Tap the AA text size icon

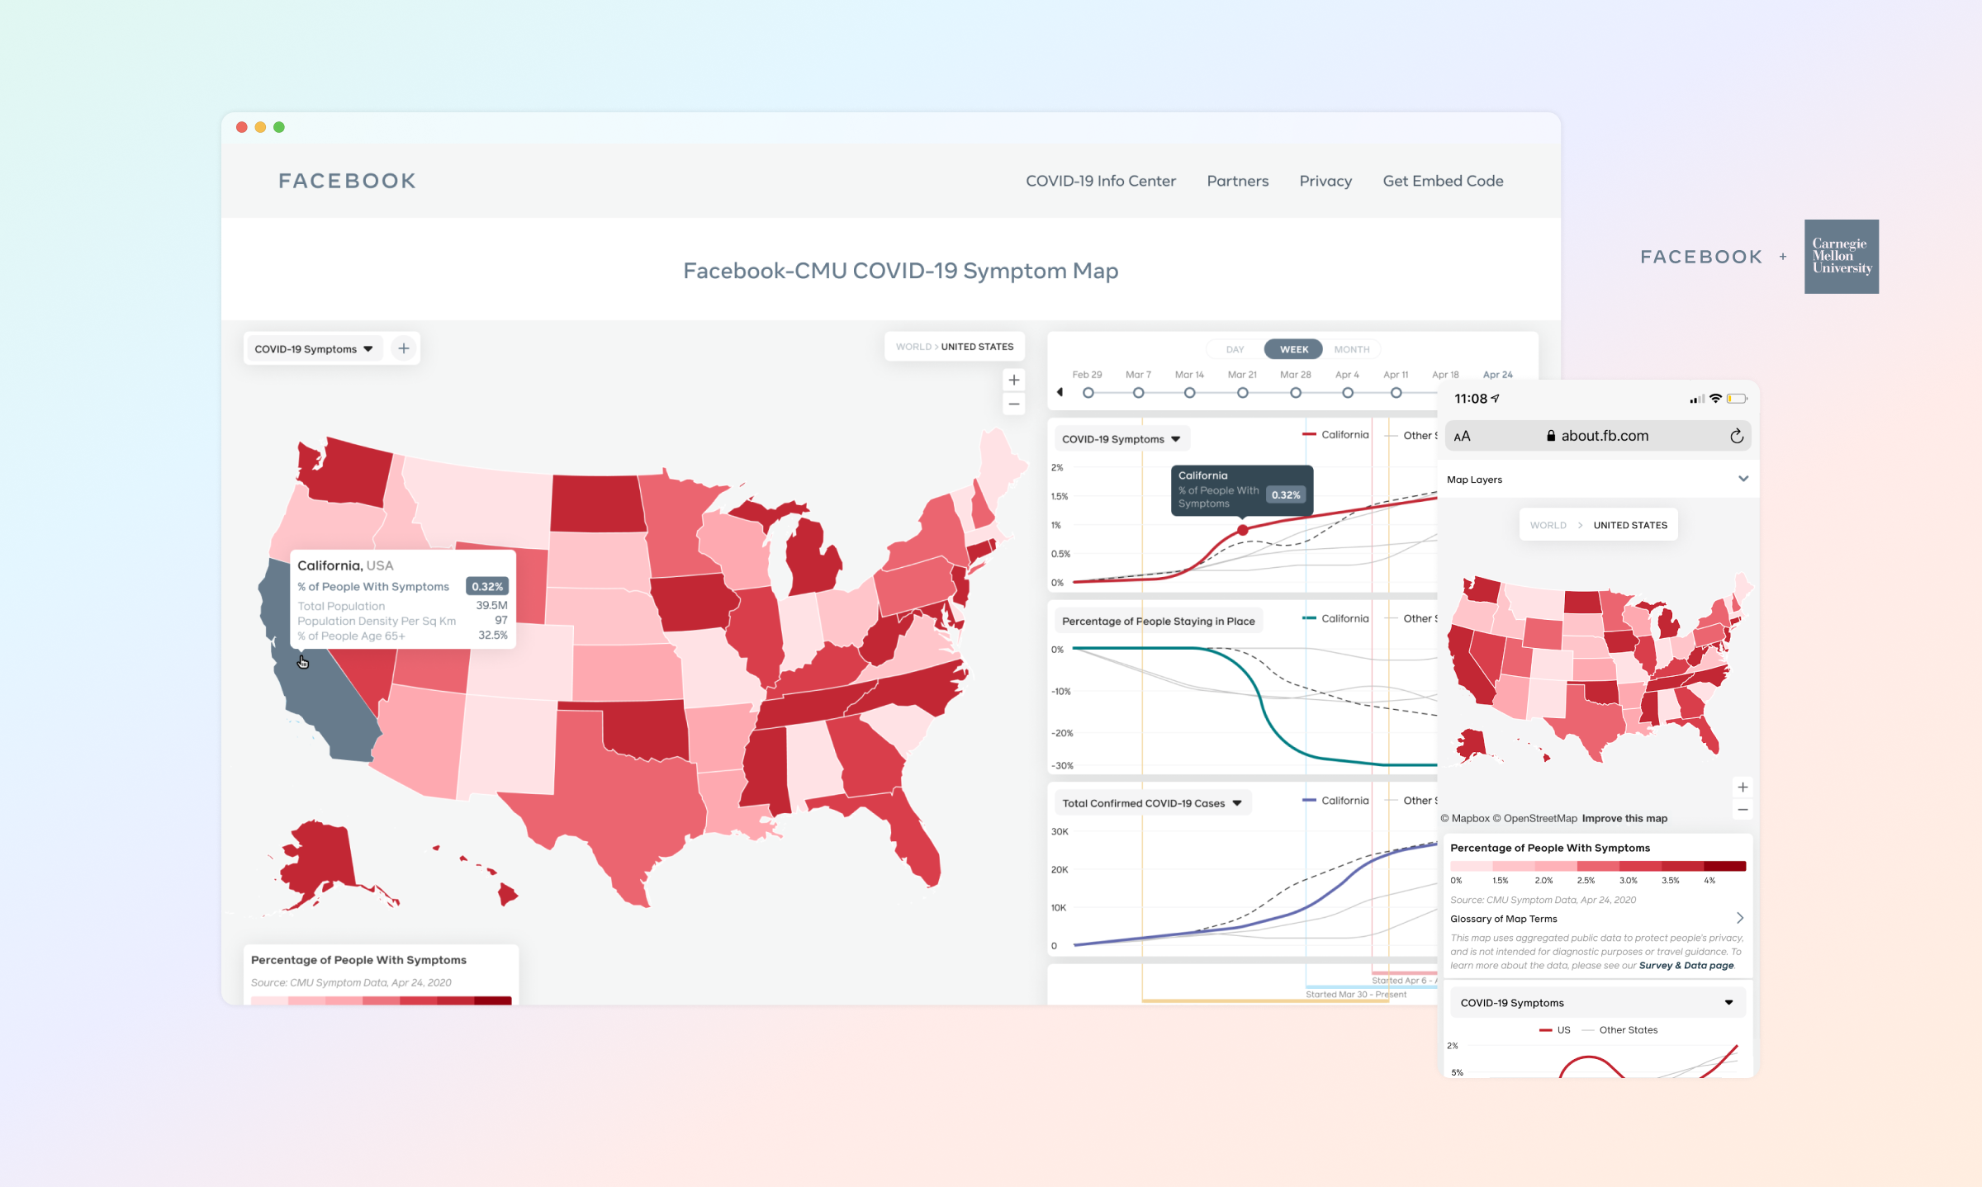coord(1462,436)
